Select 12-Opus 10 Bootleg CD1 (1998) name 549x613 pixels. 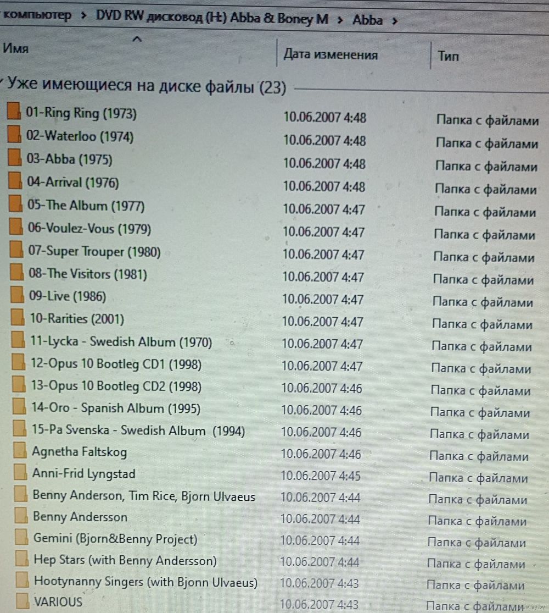[116, 364]
